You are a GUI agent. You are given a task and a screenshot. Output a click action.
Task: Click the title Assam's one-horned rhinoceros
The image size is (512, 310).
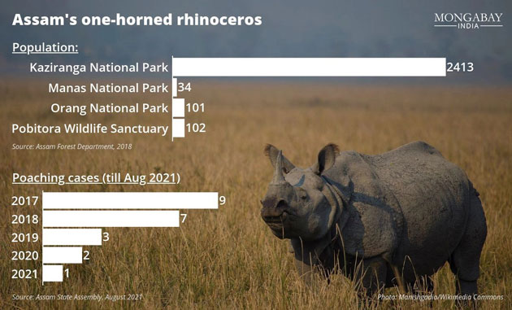137,20
